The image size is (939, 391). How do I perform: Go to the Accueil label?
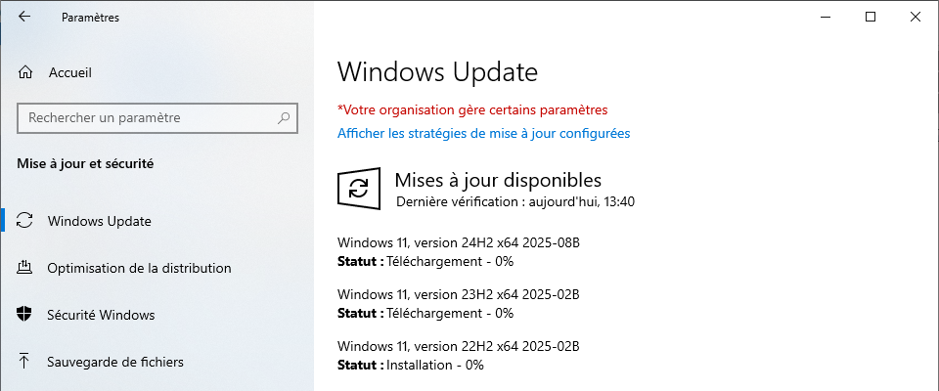70,73
